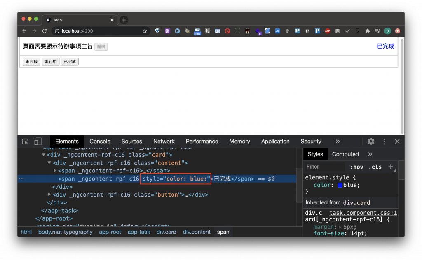Collapse the div class="card" node

click(x=44, y=155)
